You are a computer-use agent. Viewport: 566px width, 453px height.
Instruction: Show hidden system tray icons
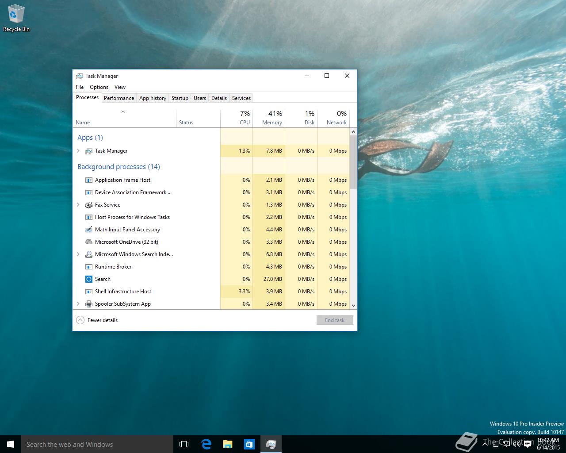coord(485,445)
